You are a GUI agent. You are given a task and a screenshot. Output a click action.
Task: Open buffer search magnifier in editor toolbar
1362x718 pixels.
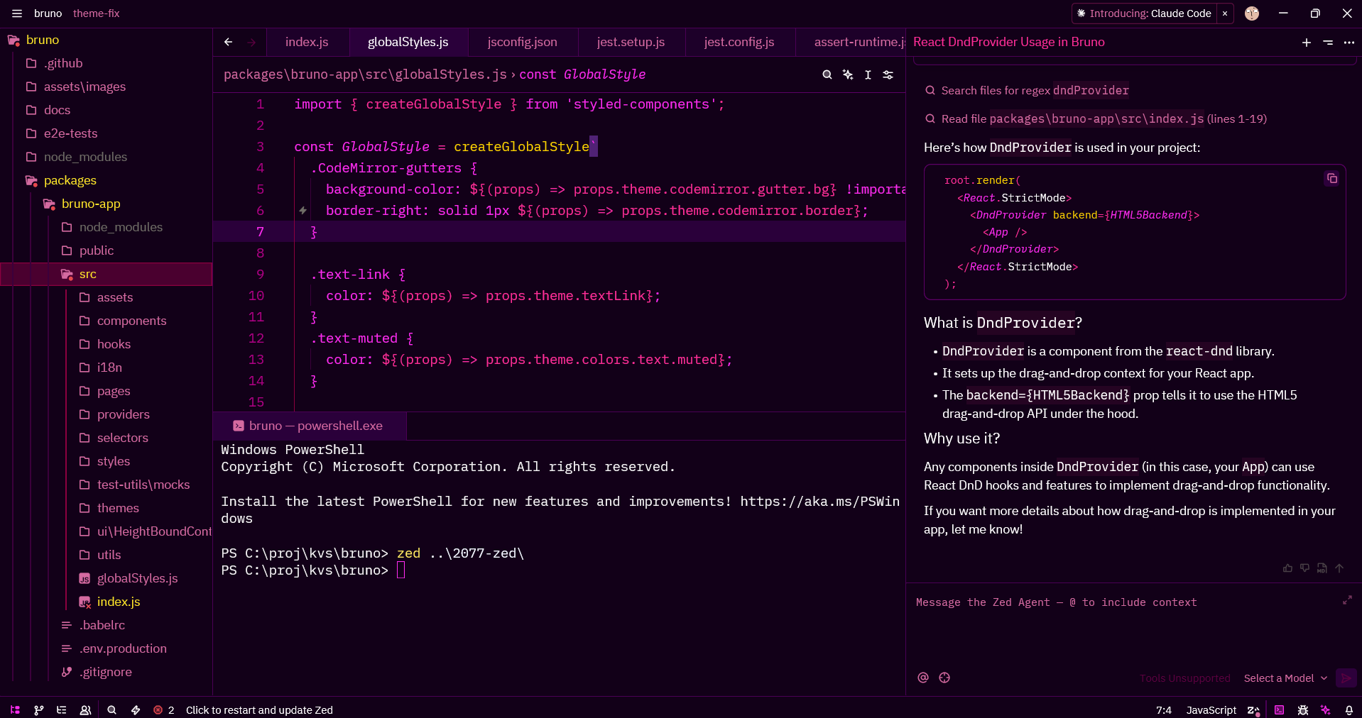click(x=827, y=74)
